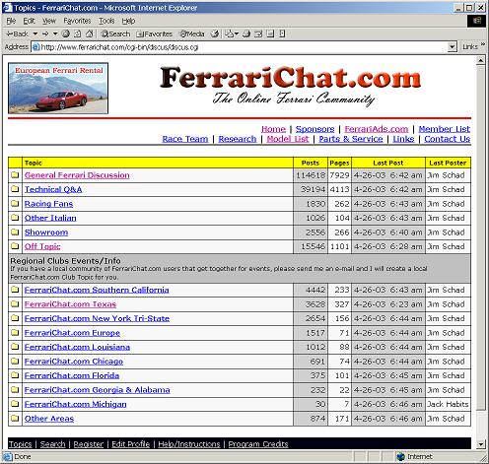
Task: Open the Model List link
Action: 288,139
